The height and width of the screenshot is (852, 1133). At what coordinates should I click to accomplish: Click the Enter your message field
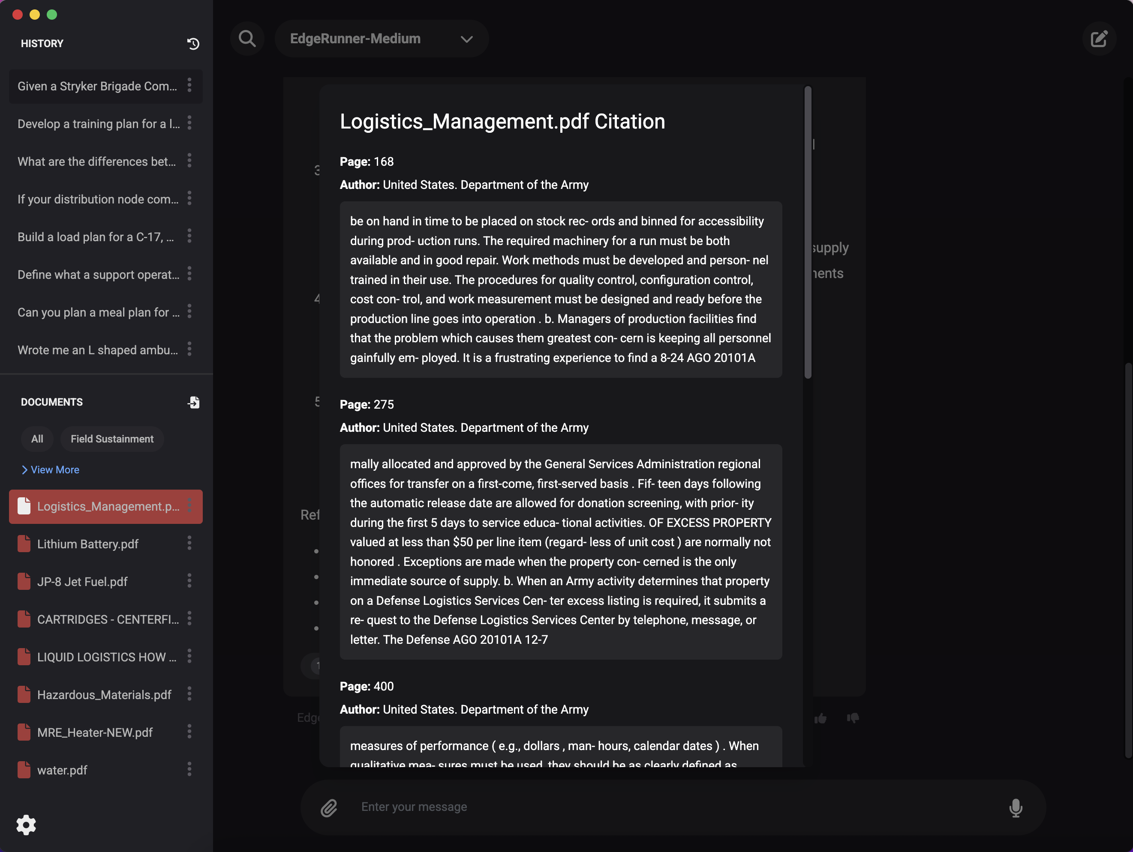pos(666,807)
